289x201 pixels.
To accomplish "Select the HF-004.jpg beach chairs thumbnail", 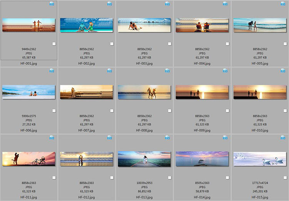I will coord(202,25).
